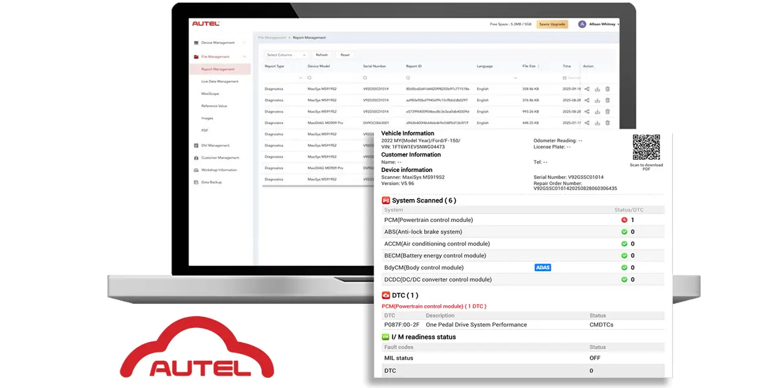This screenshot has width=777, height=388.
Task: Click File Management breadcrumb link
Action: point(273,38)
